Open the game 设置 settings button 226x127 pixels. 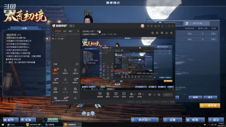[x=173, y=120]
